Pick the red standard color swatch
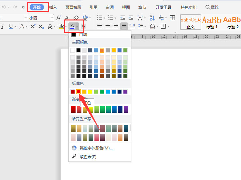The image size is (241, 180). coord(78,92)
